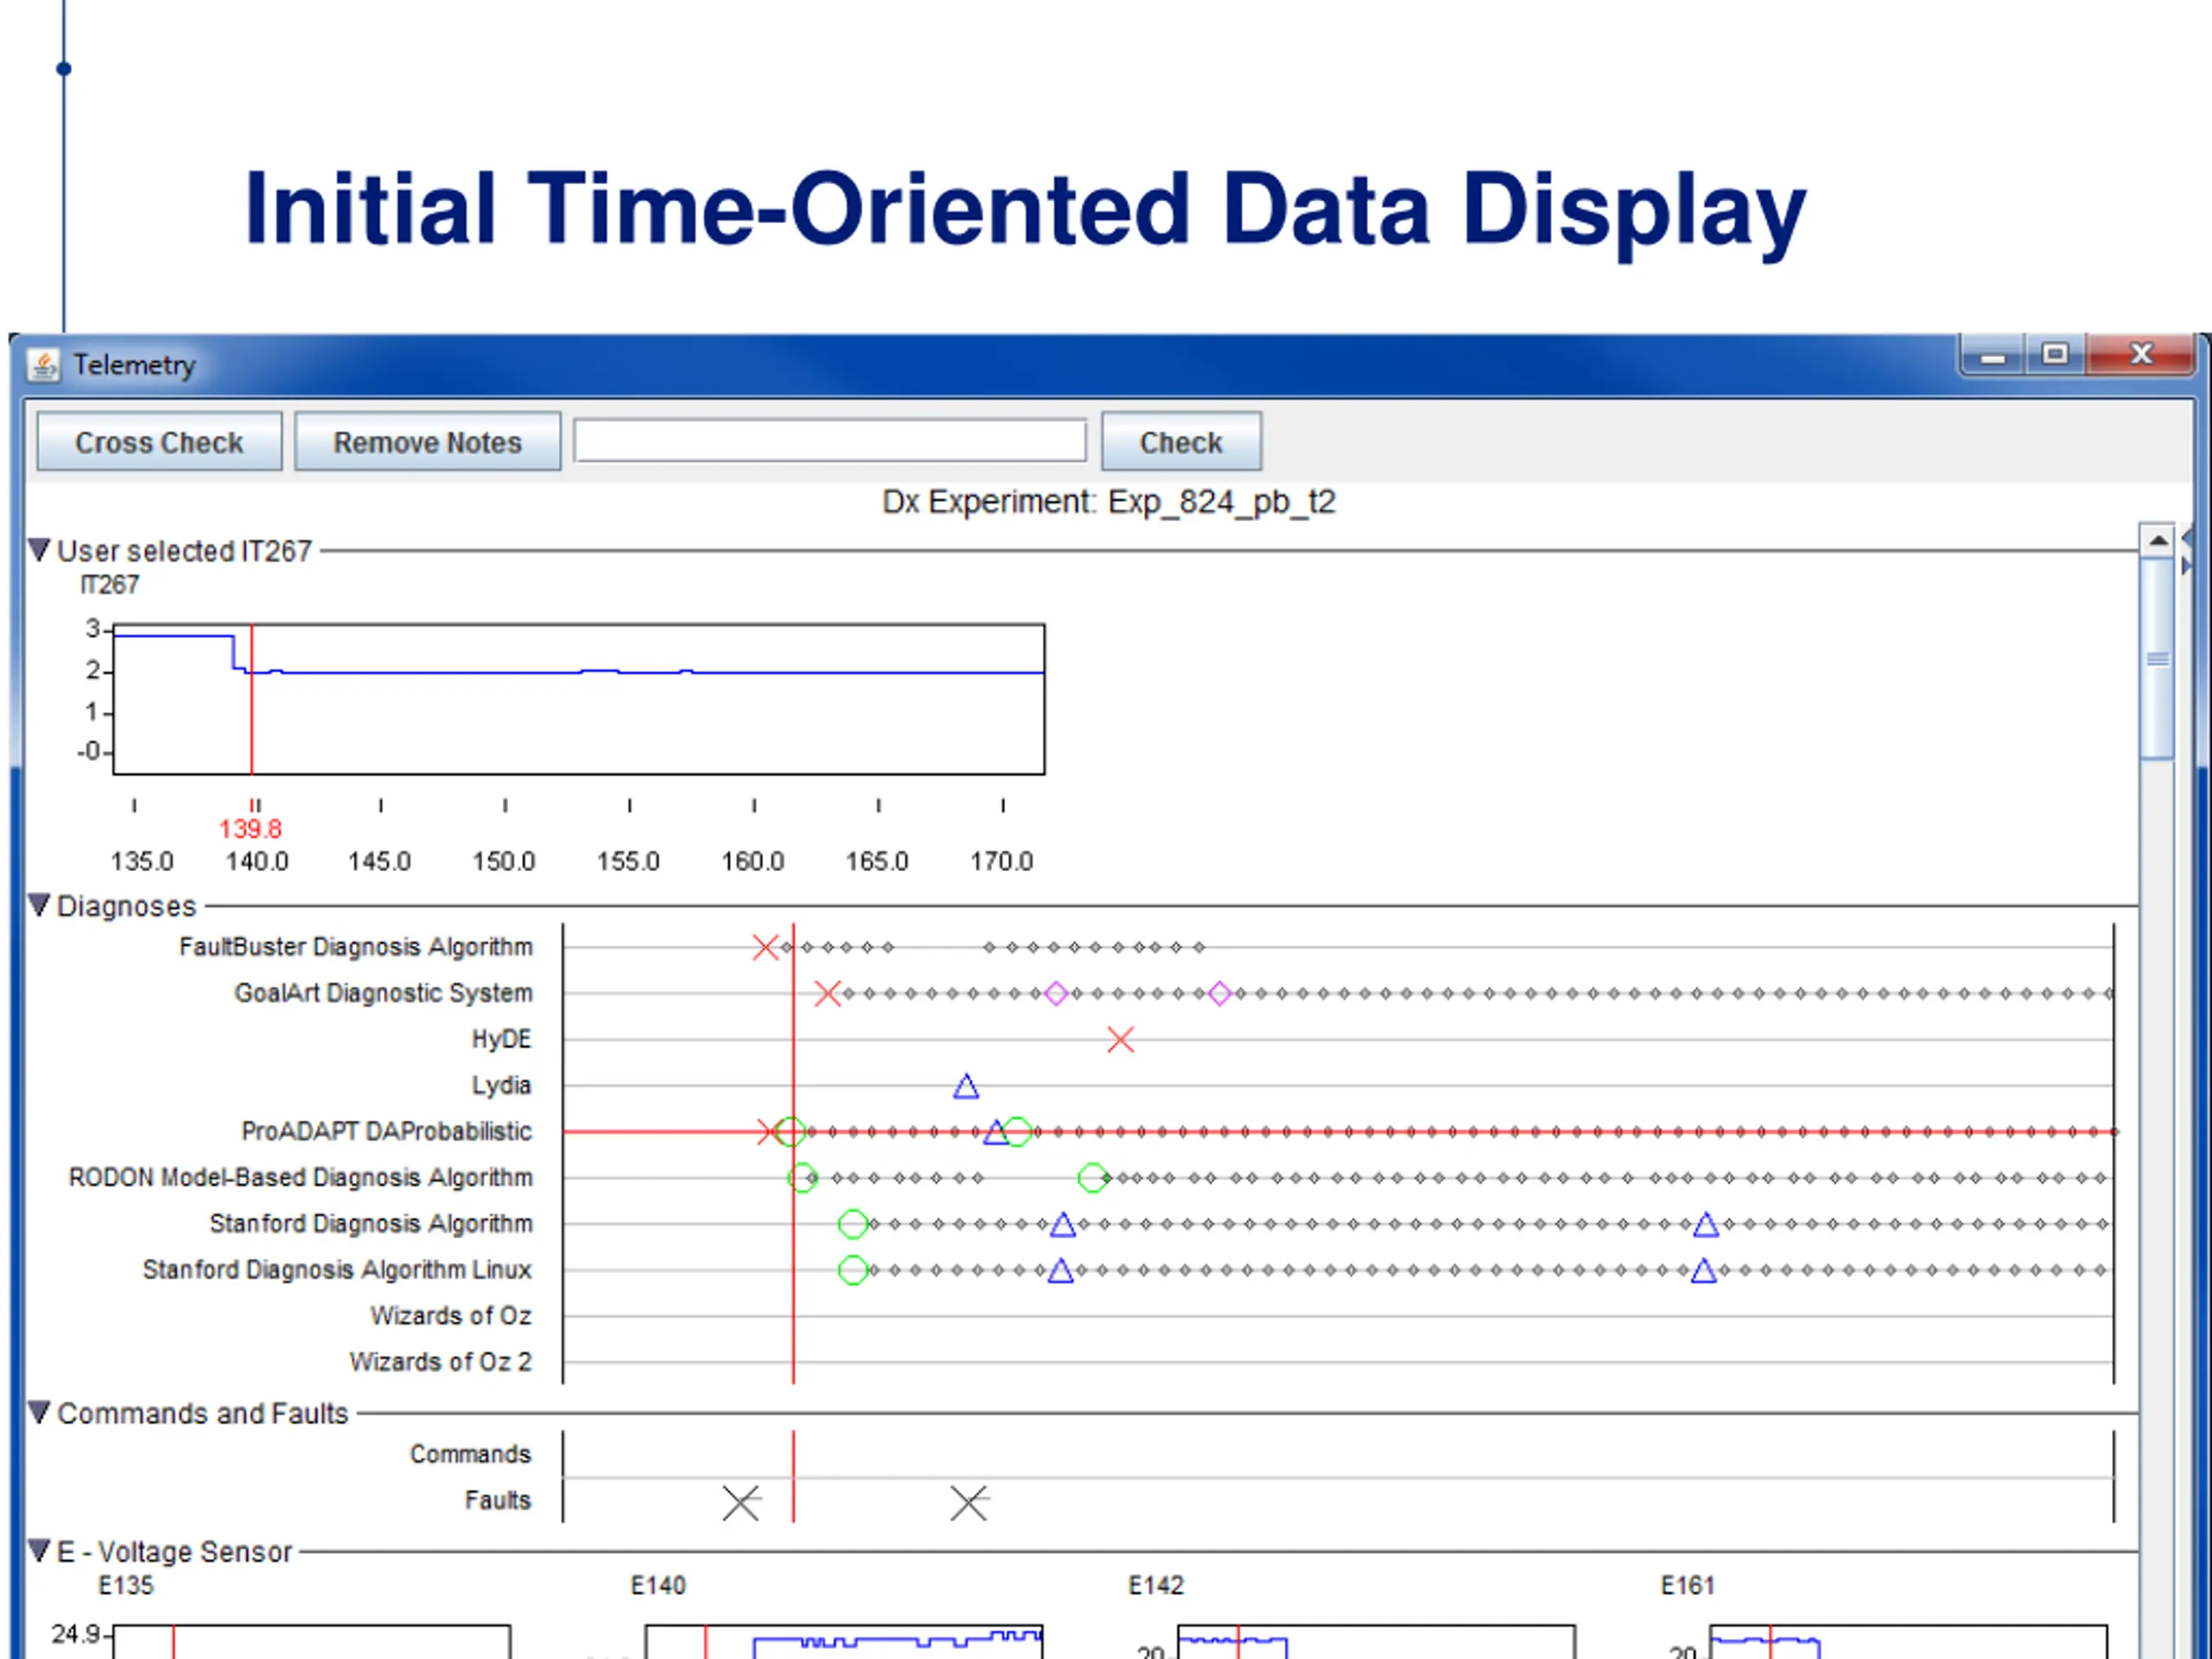
Task: Click the Faults row label
Action: [497, 1500]
